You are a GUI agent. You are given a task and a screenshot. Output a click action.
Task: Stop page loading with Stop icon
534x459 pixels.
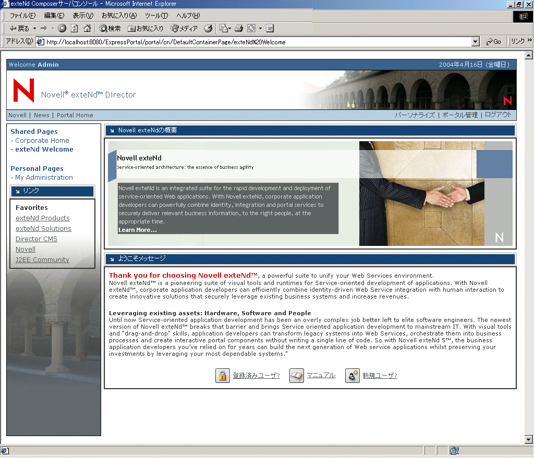62,29
